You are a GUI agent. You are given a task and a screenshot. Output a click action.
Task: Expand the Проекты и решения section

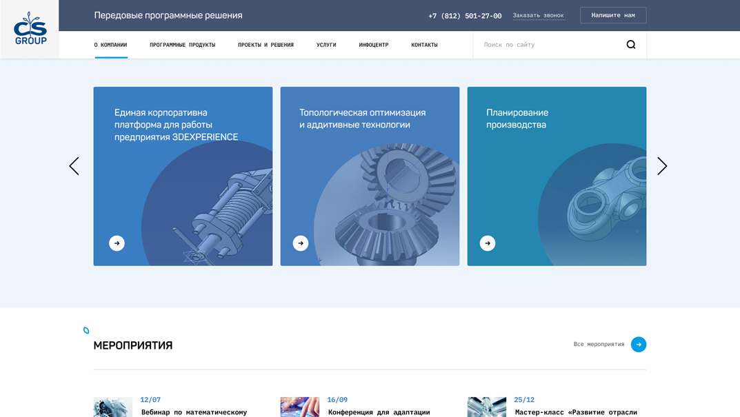[266, 44]
